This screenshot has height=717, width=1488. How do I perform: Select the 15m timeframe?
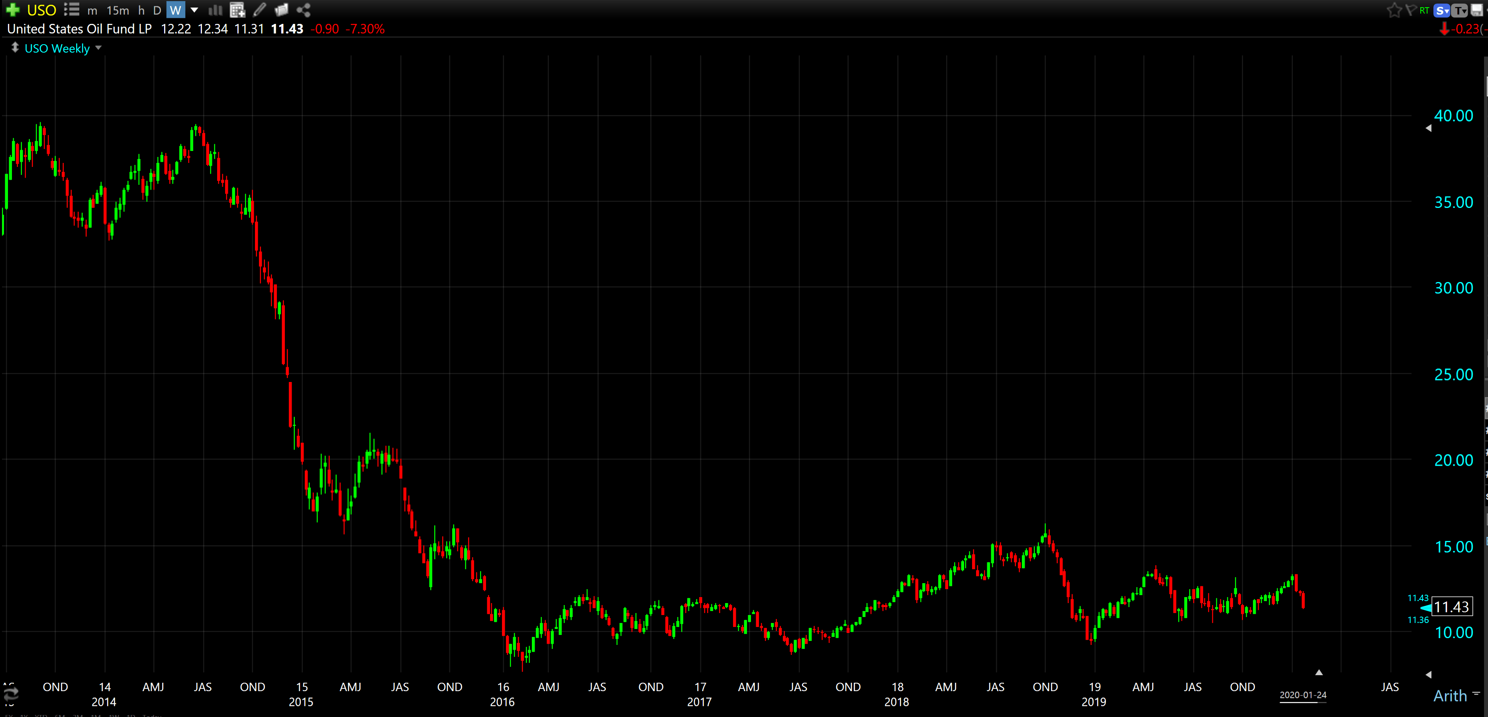[118, 10]
